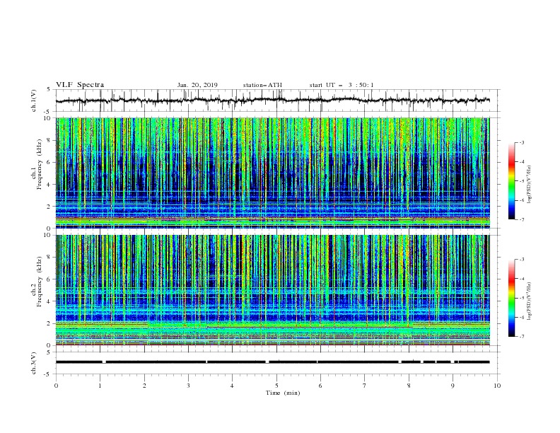Click the upper PSD color scale bar
Screen dimensions: 560x433
click(511, 181)
